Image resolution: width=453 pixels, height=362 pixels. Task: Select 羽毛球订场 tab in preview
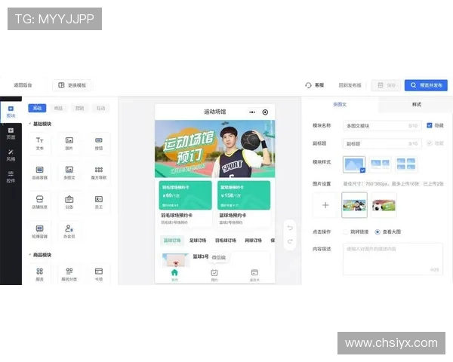(225, 241)
